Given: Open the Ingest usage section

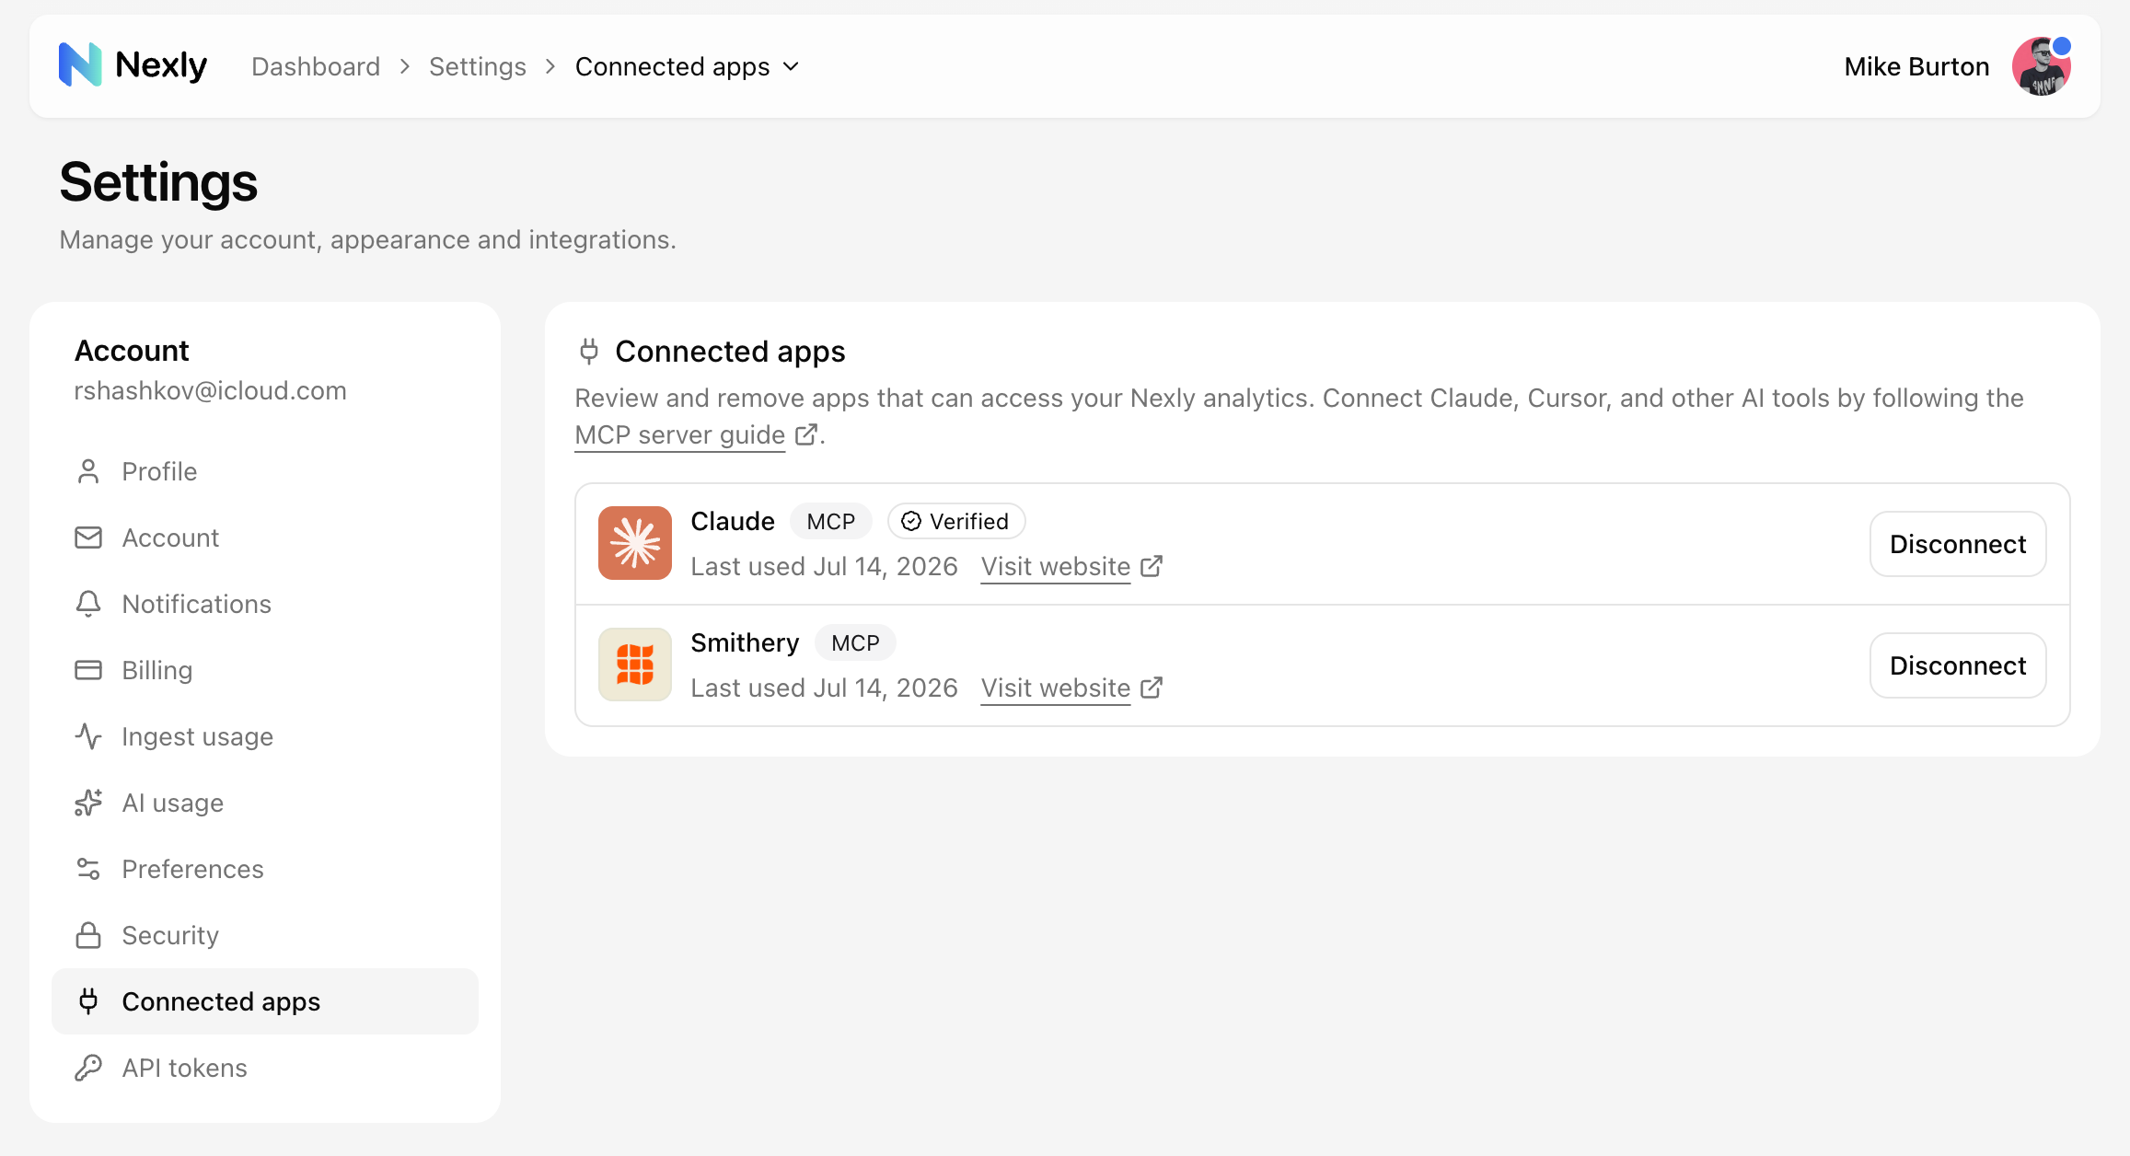Looking at the screenshot, I should pos(265,736).
